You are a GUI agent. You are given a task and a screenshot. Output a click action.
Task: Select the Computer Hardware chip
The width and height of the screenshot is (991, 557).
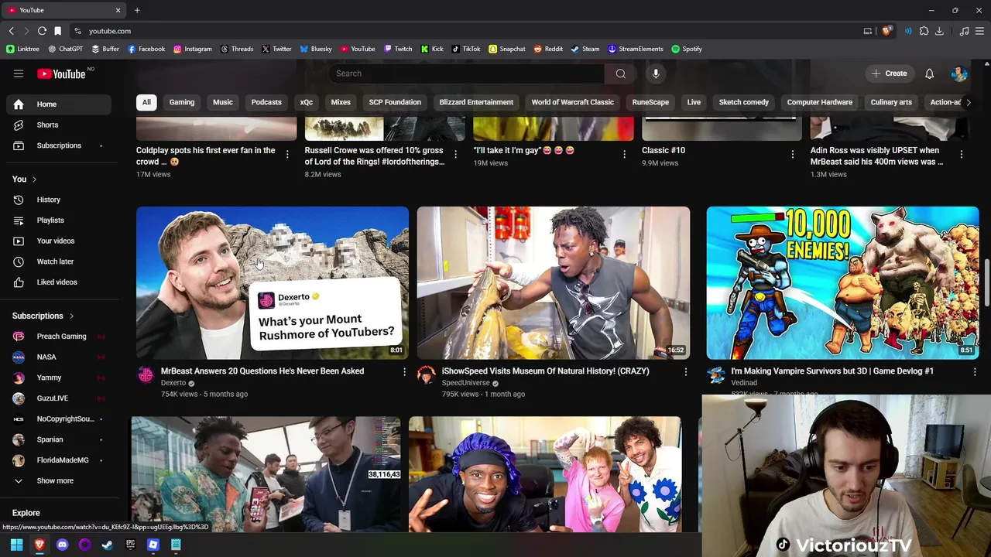[x=819, y=102]
